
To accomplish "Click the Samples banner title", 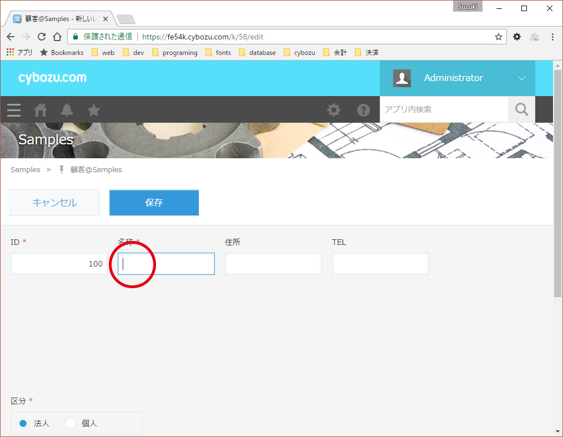I will coord(46,139).
